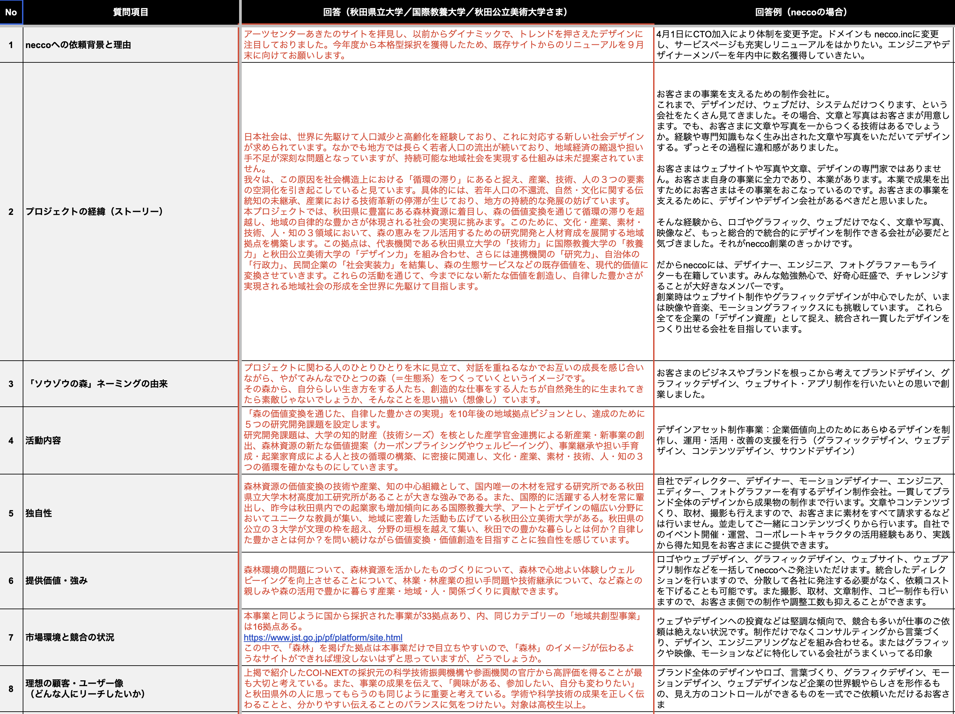Click the example starting "ロゴやウェブデザイン、グラフィックデザイン"
Viewport: 955px width, 714px height.
[804, 581]
